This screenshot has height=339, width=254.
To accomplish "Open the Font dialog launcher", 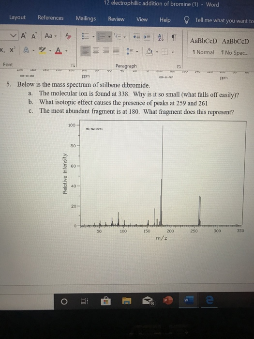I will point(73,65).
